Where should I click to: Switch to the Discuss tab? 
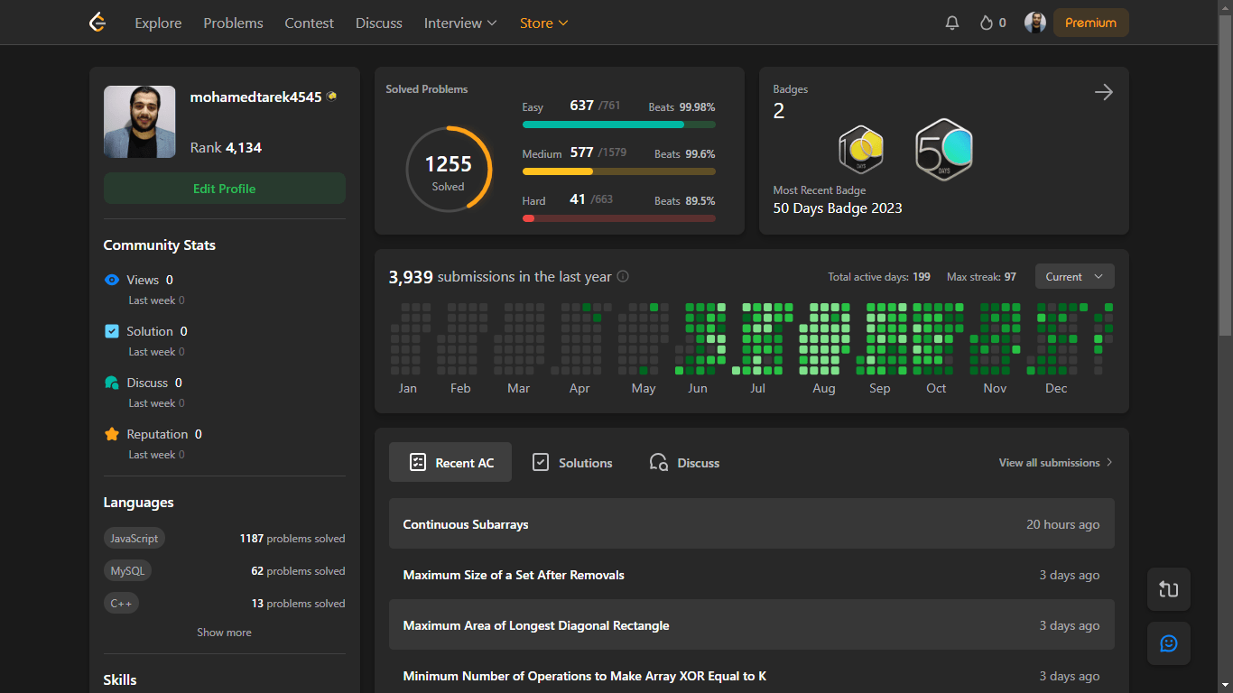(684, 462)
